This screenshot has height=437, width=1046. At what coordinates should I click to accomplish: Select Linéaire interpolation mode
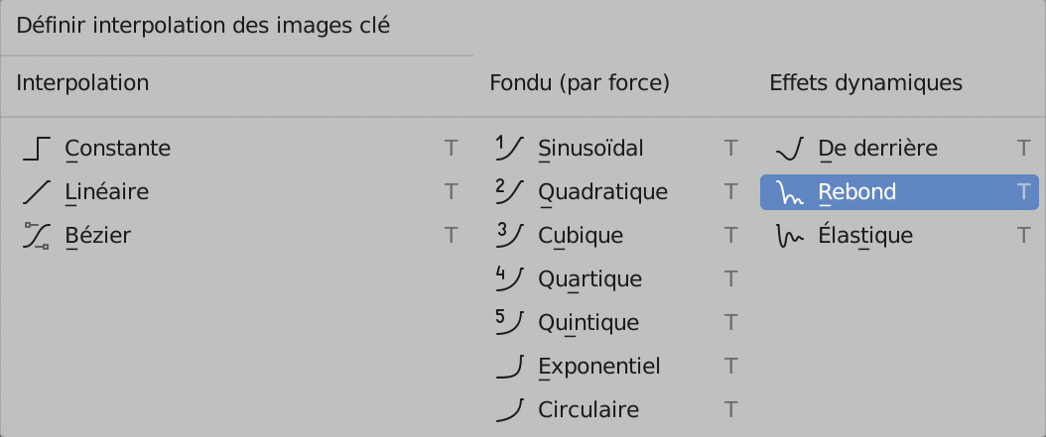click(107, 192)
